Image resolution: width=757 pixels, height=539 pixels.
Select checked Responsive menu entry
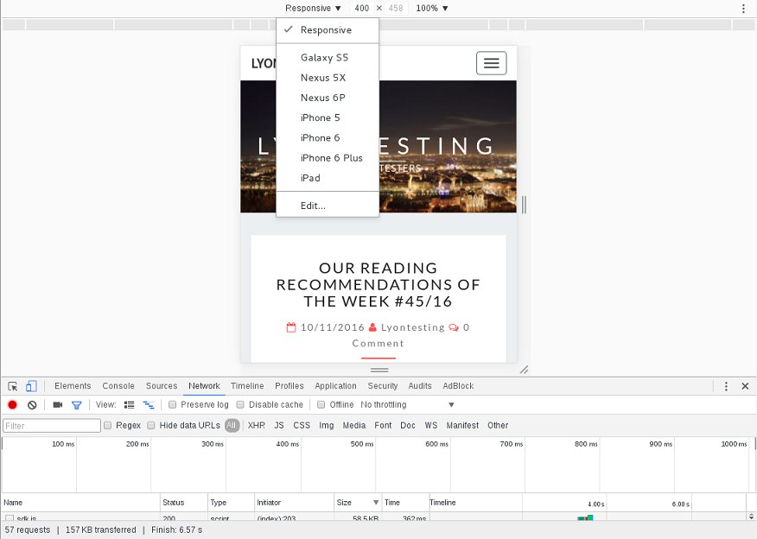[328, 30]
